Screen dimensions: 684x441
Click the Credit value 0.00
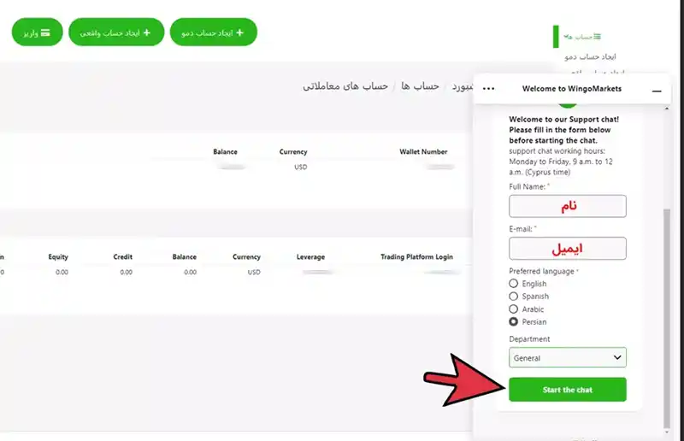[126, 272]
